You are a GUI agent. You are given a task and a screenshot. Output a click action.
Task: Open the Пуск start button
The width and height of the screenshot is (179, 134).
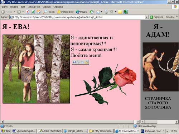pos(6,131)
